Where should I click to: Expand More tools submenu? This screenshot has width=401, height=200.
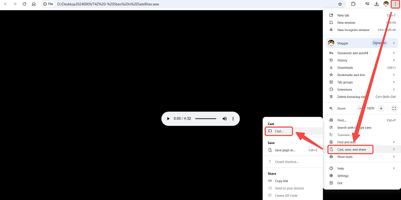coord(362,156)
